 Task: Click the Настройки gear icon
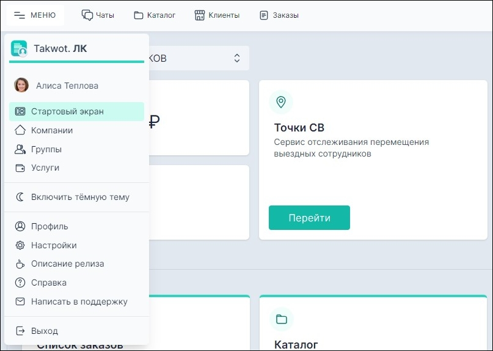tap(20, 245)
